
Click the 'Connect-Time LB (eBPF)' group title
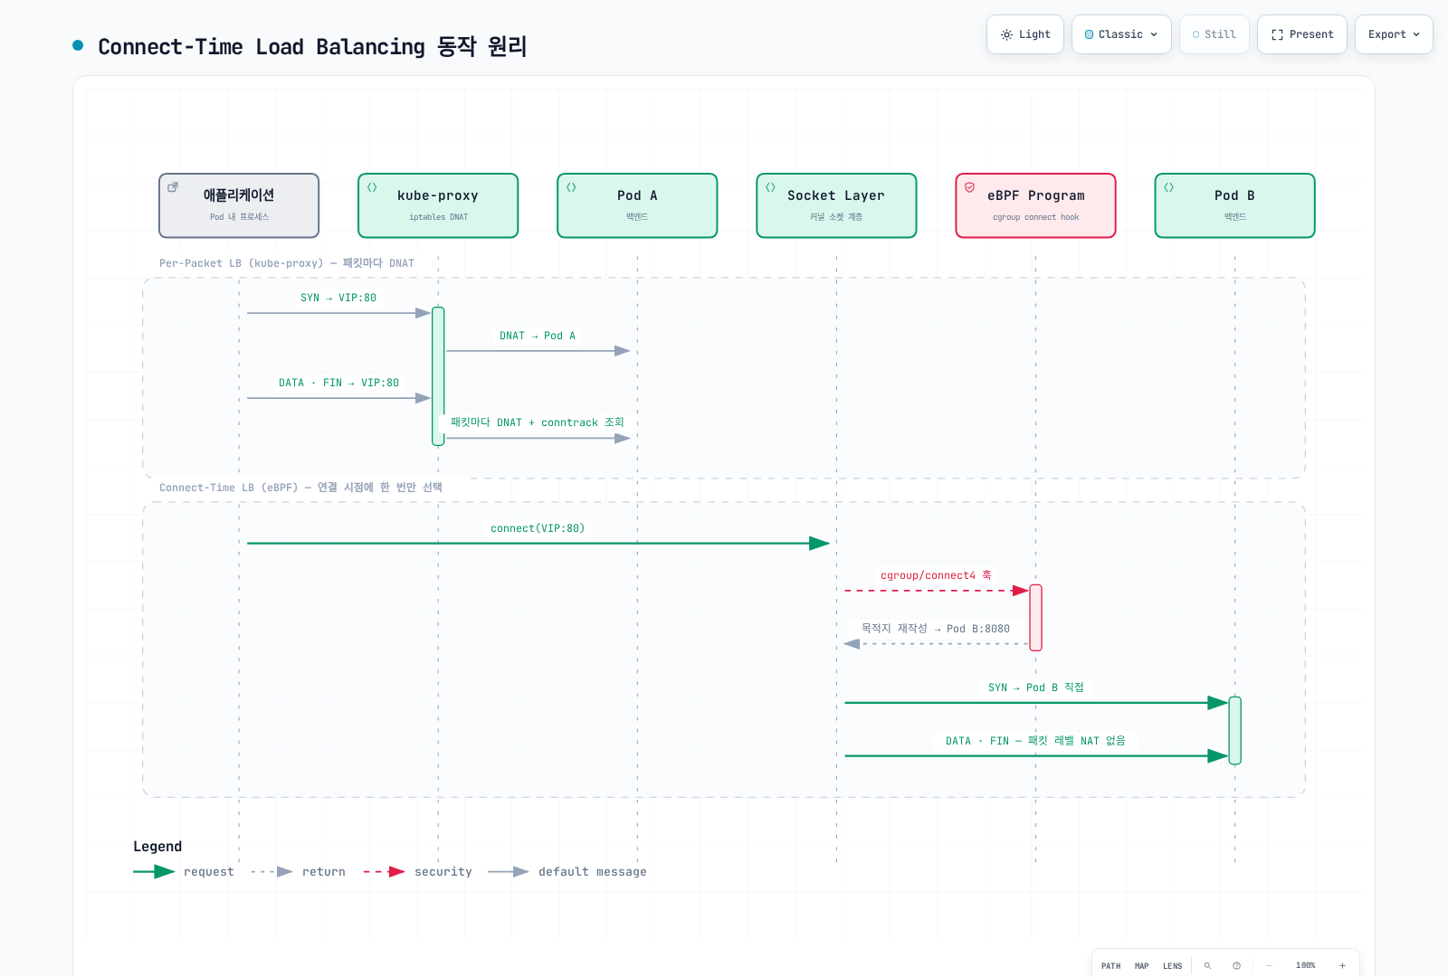pos(301,488)
